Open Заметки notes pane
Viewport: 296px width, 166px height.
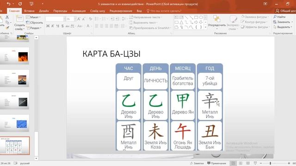pos(197,163)
